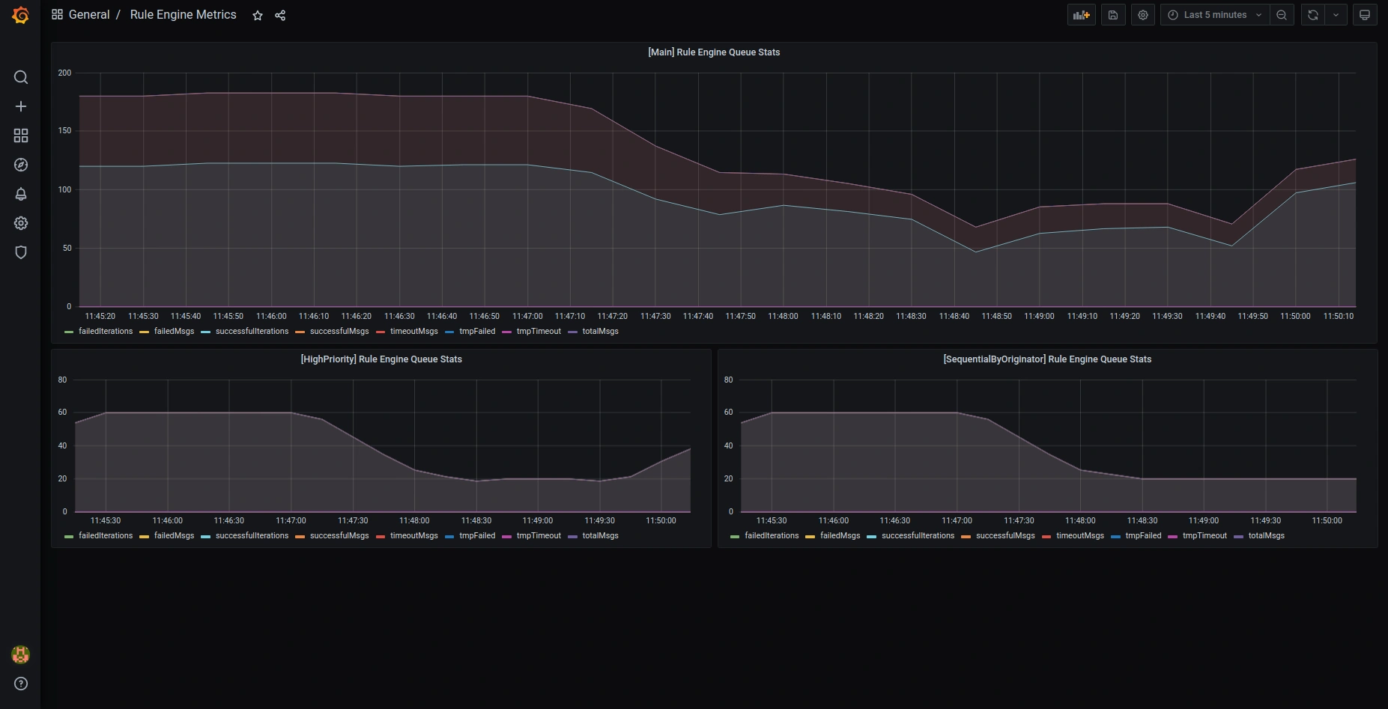1388x709 pixels.
Task: Click the Grafana logo home icon
Action: coord(20,15)
